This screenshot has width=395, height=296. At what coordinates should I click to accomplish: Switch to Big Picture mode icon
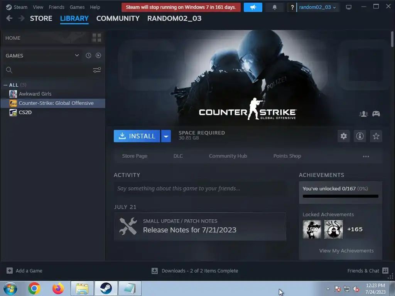click(x=349, y=7)
